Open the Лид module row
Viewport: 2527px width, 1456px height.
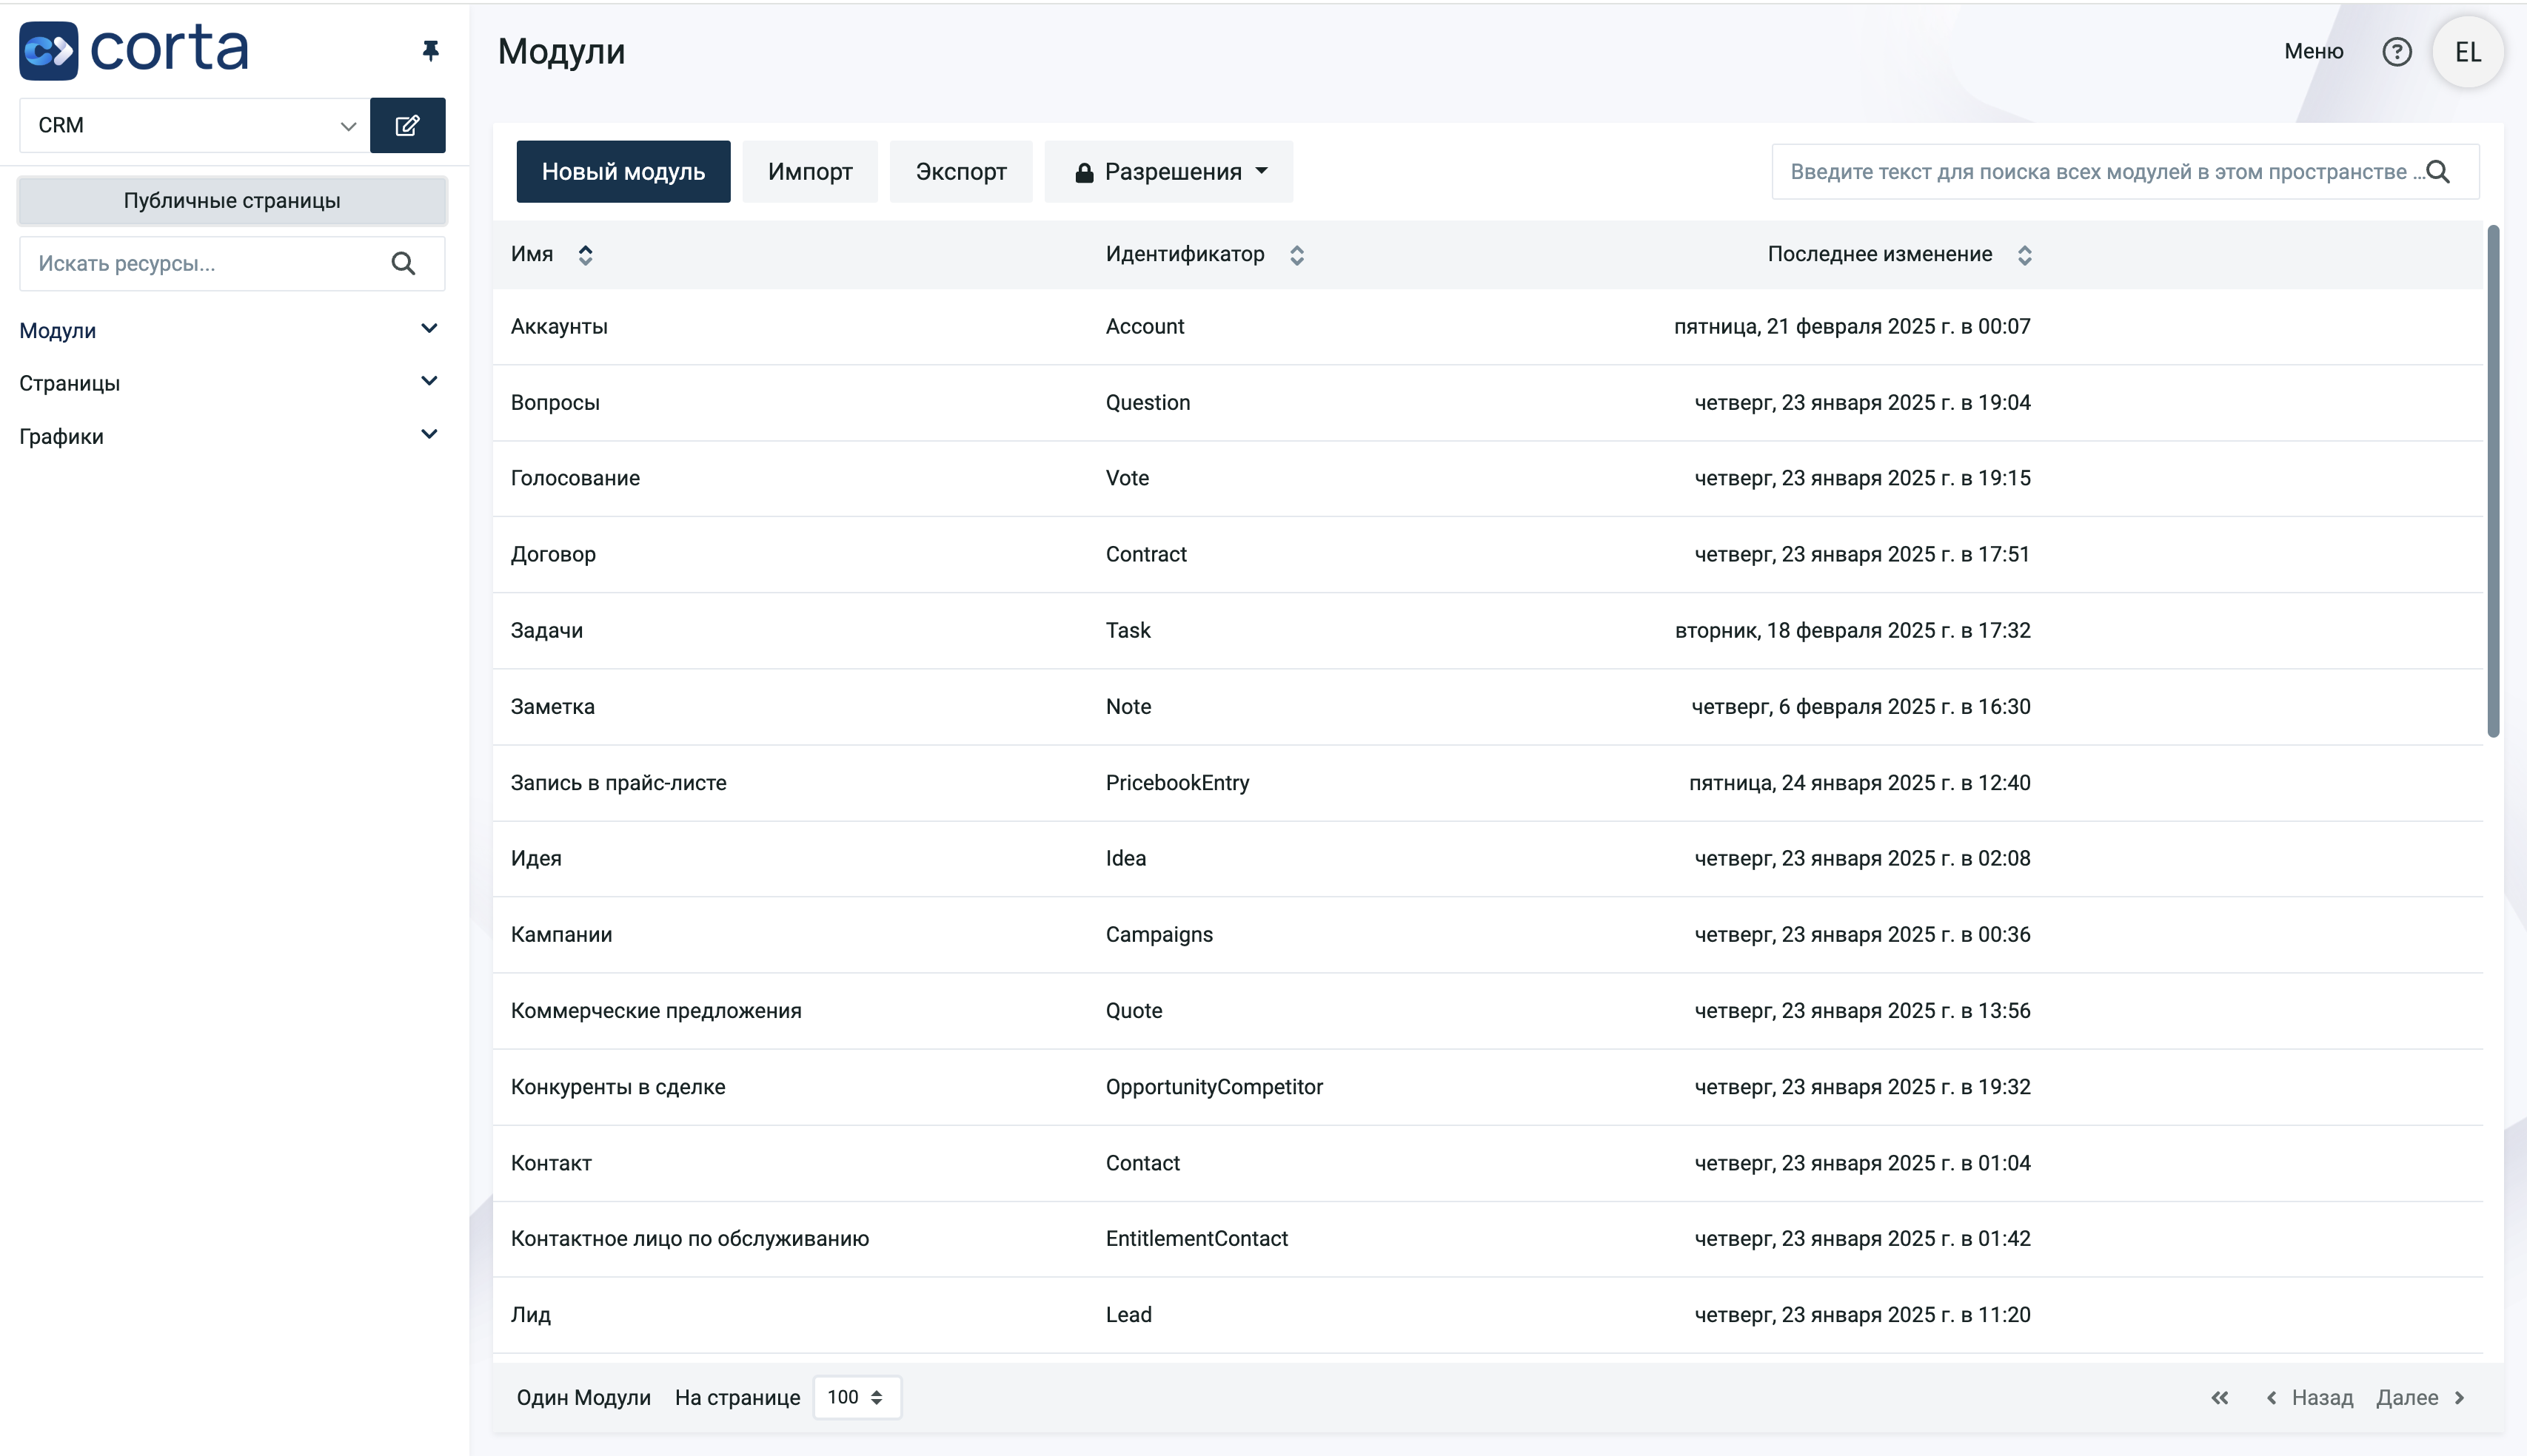[1487, 1315]
